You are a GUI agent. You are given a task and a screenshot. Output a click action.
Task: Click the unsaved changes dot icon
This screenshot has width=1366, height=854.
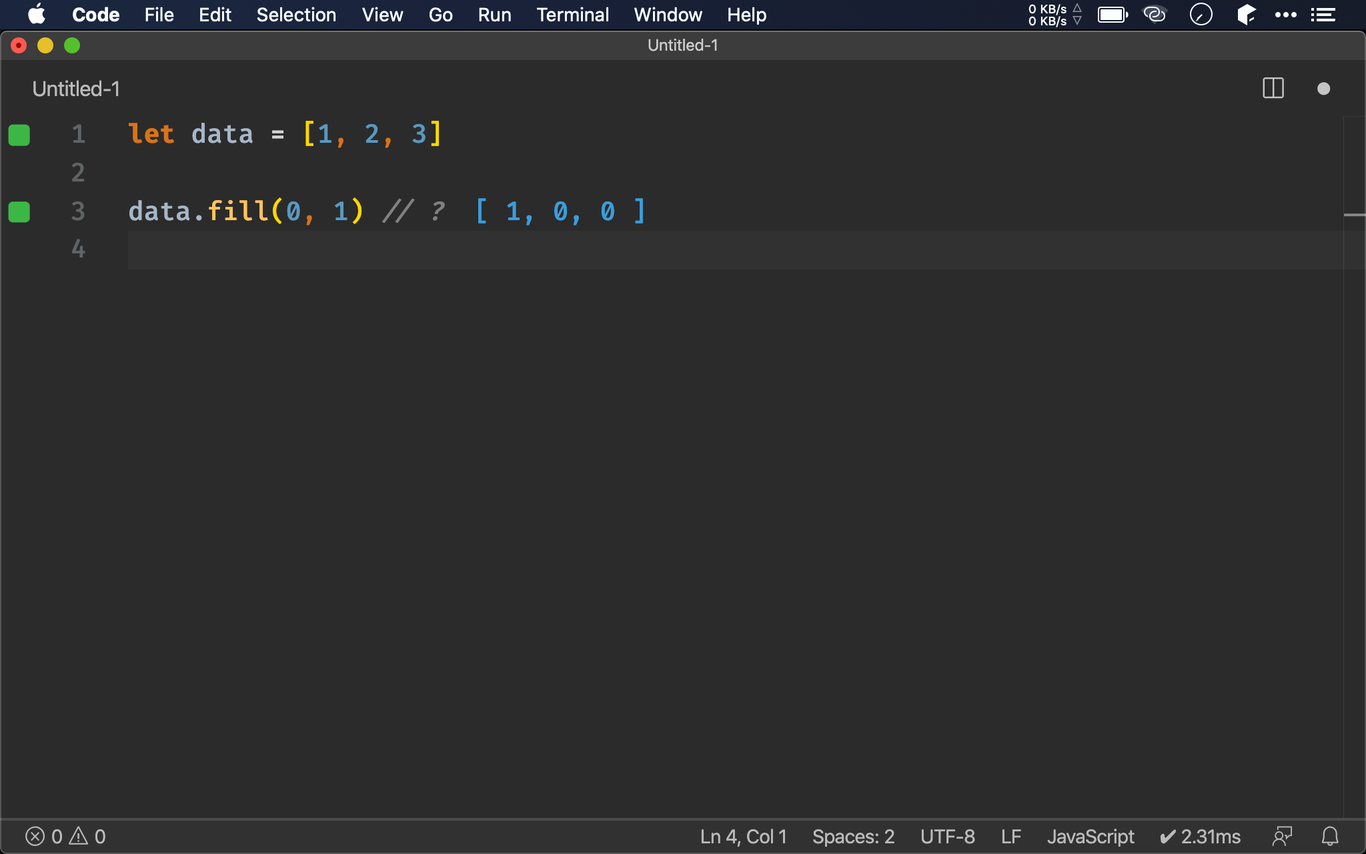pos(1323,89)
